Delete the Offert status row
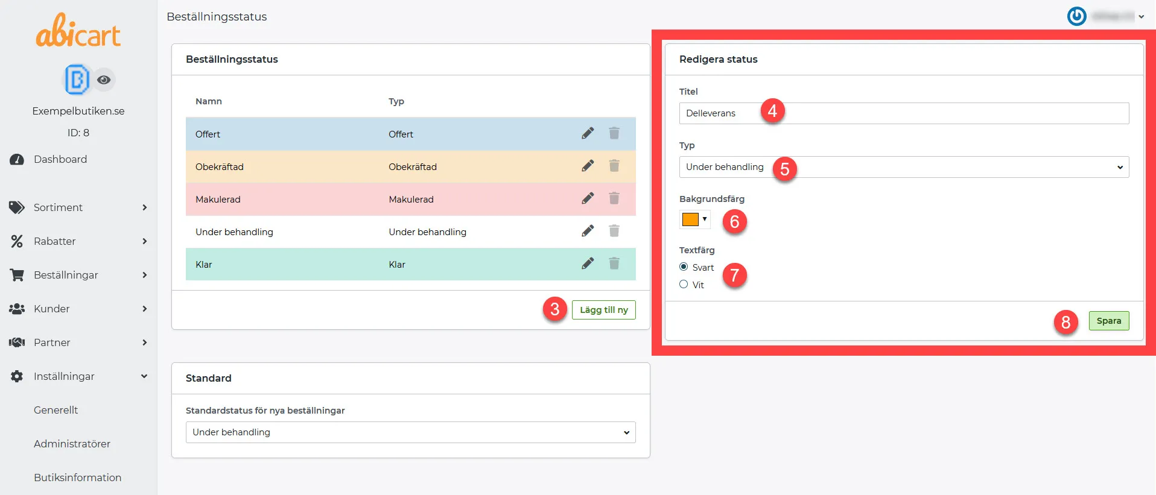The height and width of the screenshot is (495, 1156). tap(614, 133)
